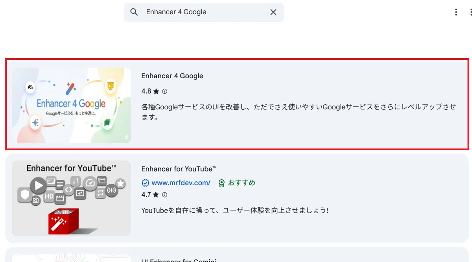Clear the search field with X

tap(273, 12)
